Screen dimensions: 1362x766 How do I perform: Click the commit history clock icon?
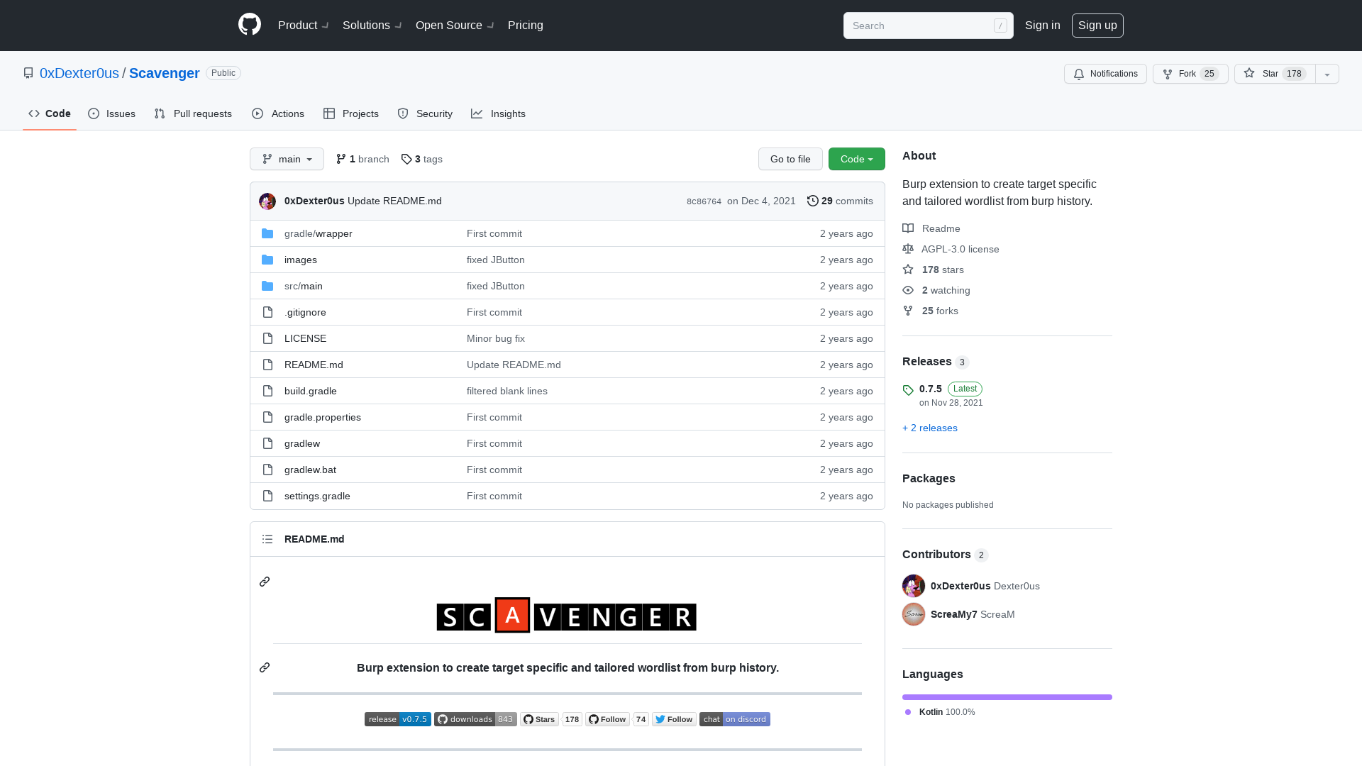pyautogui.click(x=813, y=201)
